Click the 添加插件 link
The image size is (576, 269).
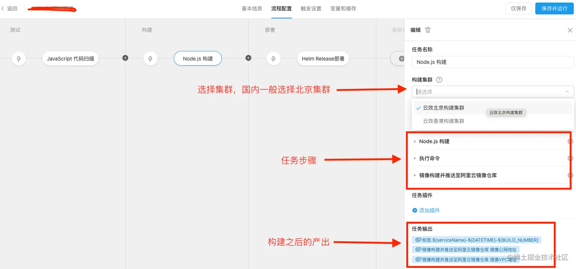(429, 210)
